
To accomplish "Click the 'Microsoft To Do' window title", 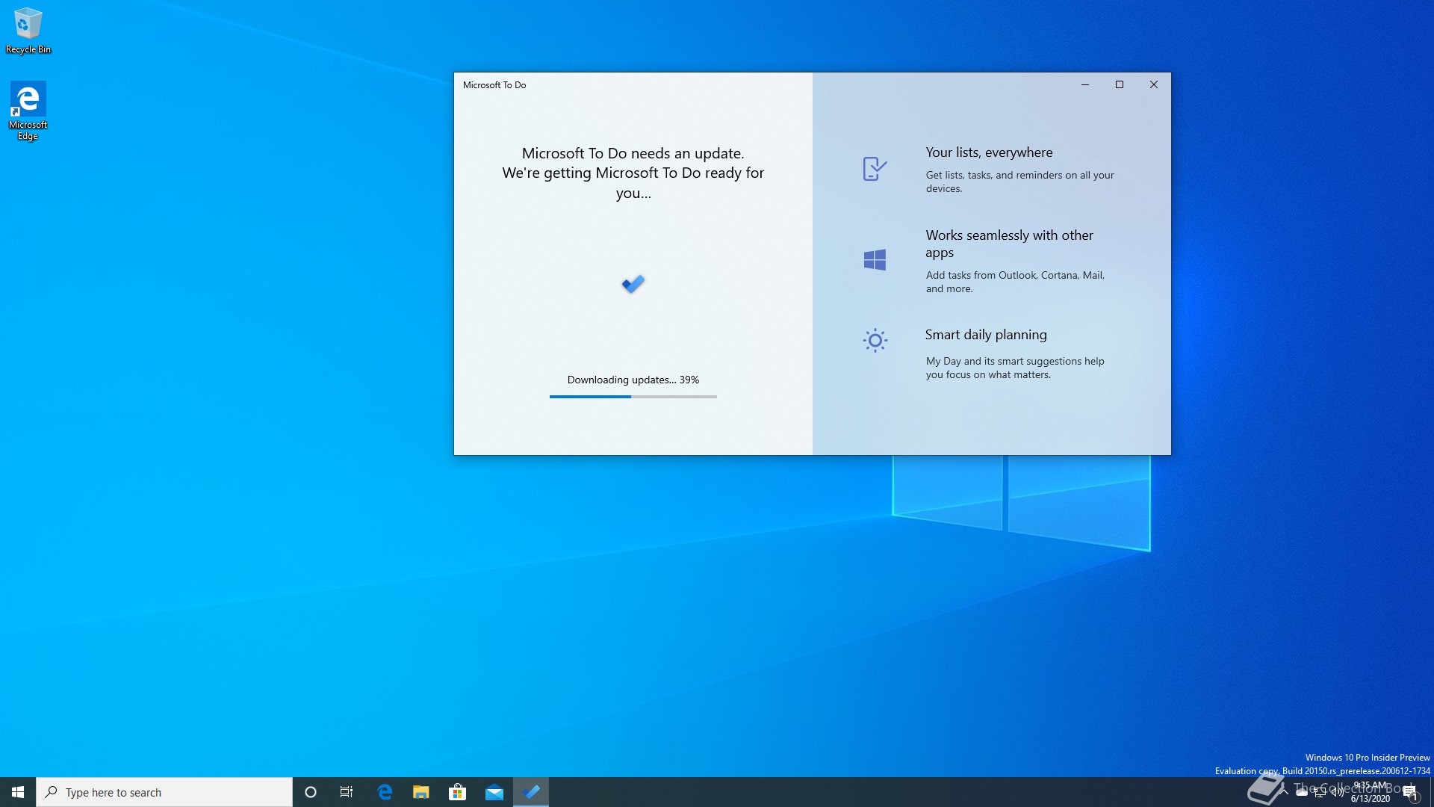I will (494, 85).
